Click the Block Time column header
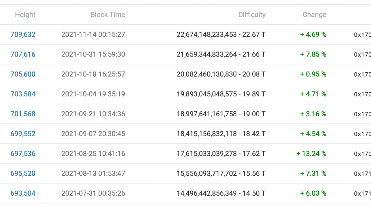This screenshot has width=371, height=207. click(108, 14)
